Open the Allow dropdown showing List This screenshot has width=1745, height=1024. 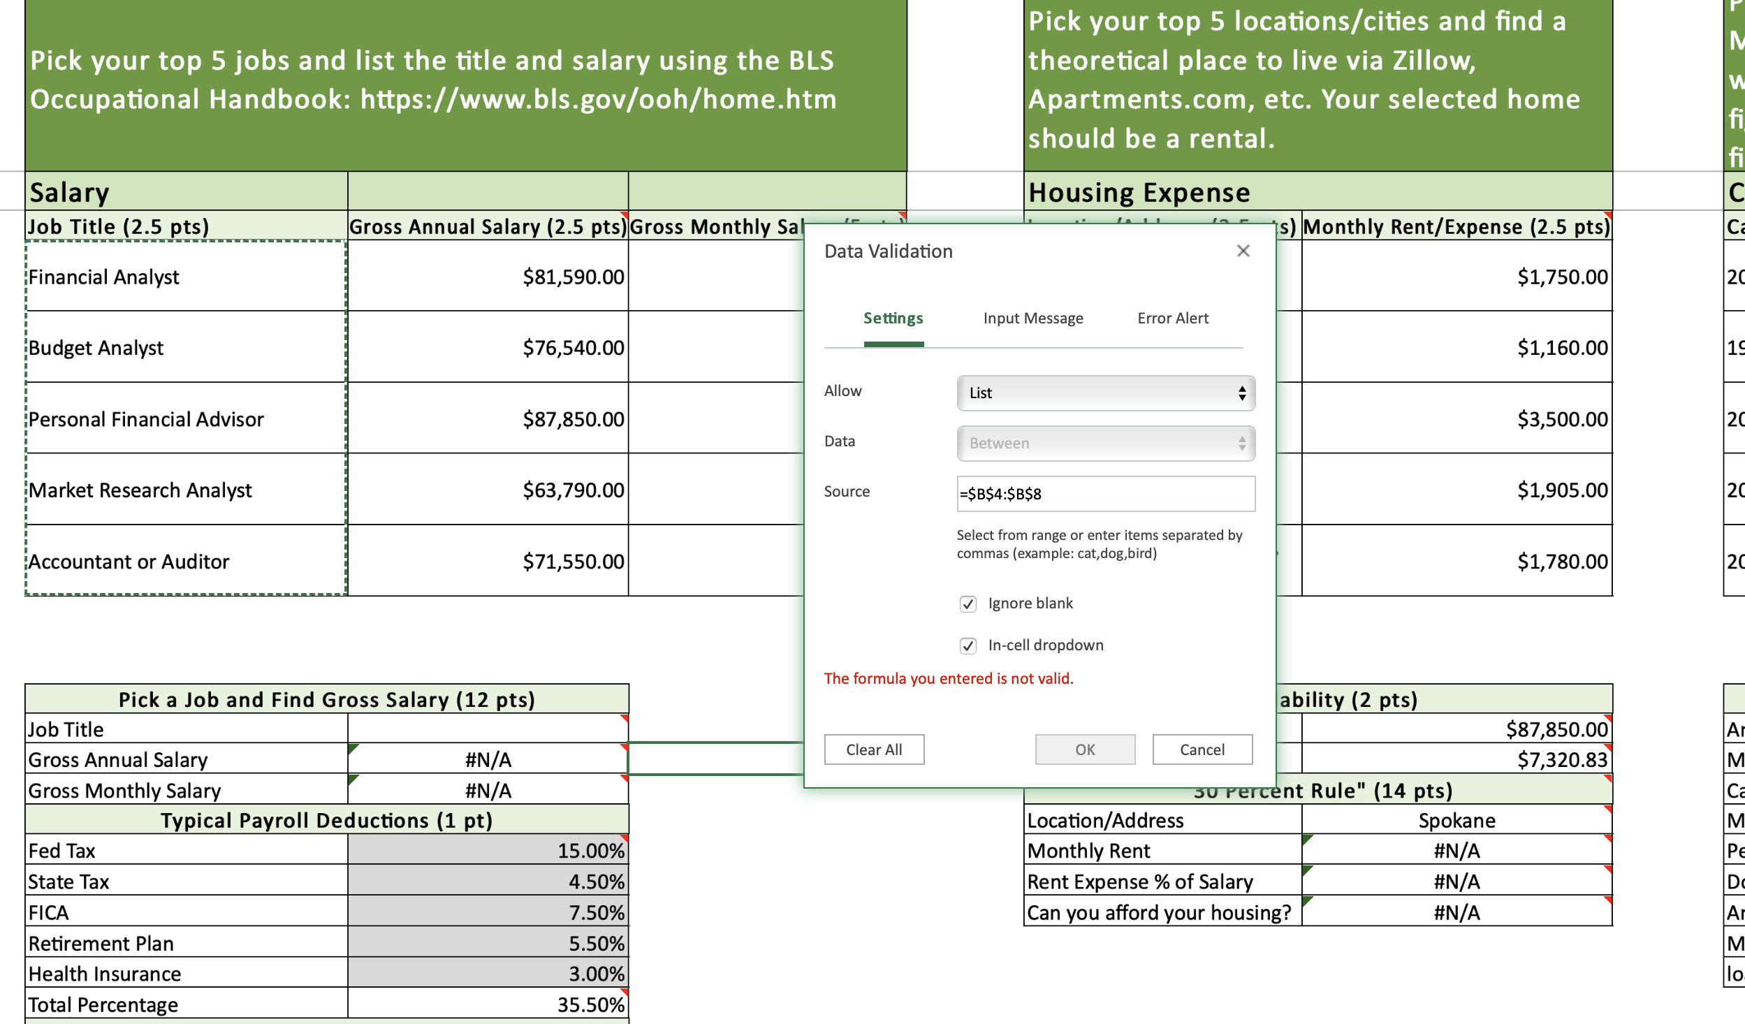point(1104,393)
